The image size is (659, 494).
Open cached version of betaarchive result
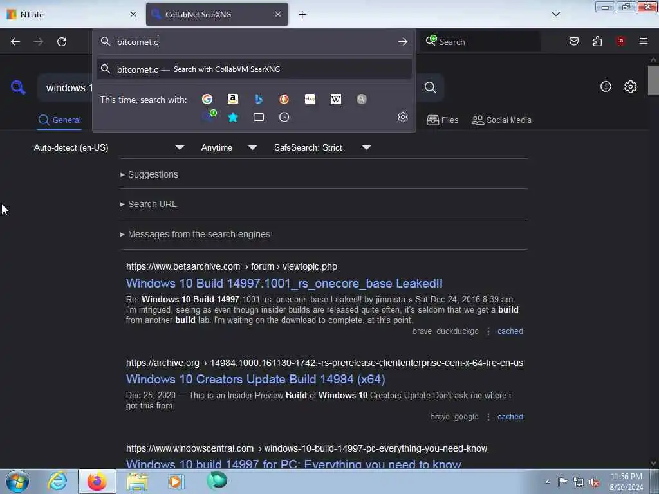click(510, 331)
